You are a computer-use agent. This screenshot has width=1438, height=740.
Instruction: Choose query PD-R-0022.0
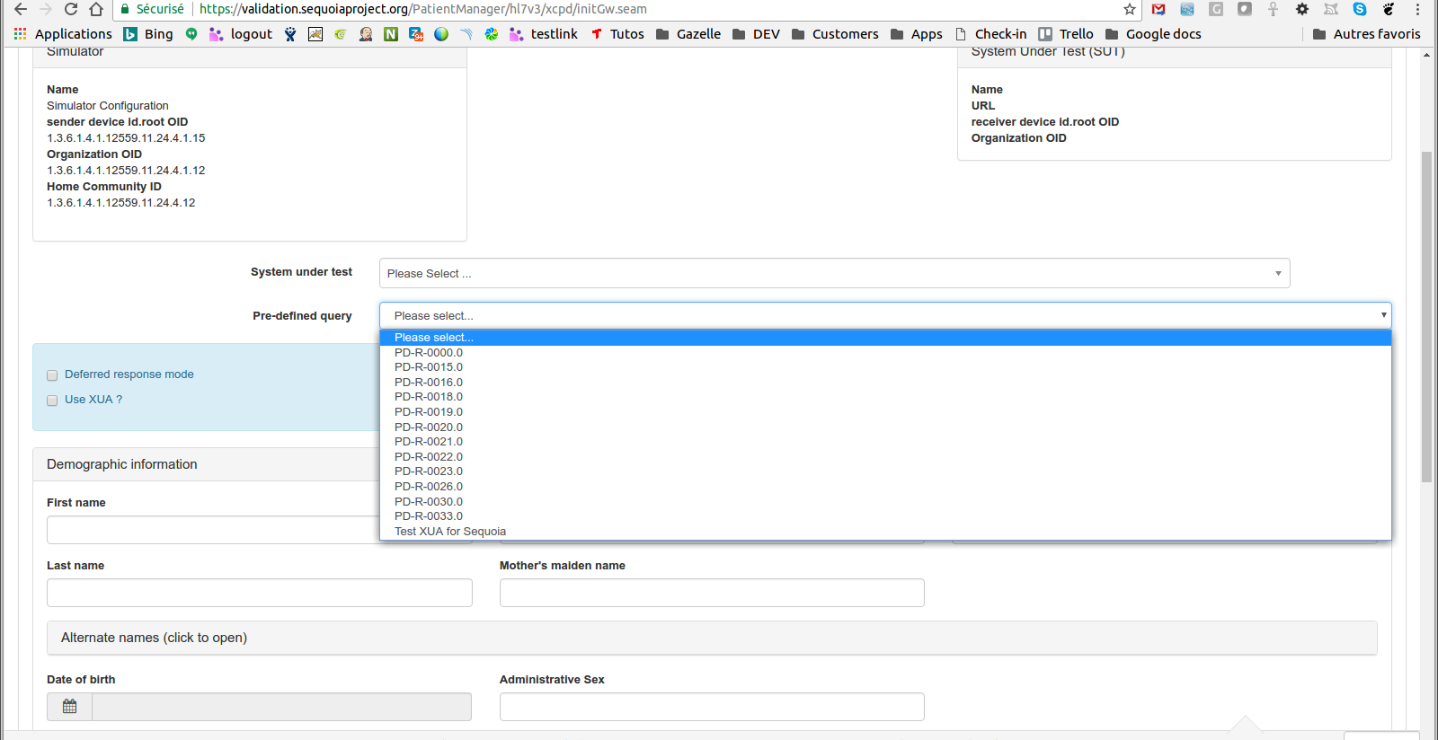pos(885,457)
